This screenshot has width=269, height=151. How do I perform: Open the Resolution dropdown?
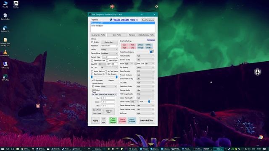(109, 46)
